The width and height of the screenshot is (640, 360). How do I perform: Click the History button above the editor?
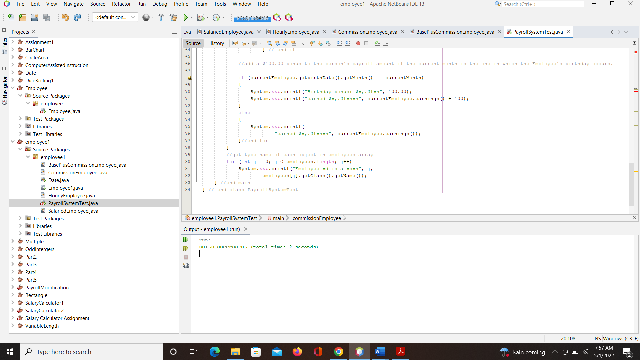click(x=216, y=43)
